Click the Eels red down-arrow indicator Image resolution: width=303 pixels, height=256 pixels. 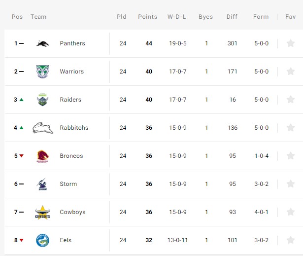(x=22, y=240)
